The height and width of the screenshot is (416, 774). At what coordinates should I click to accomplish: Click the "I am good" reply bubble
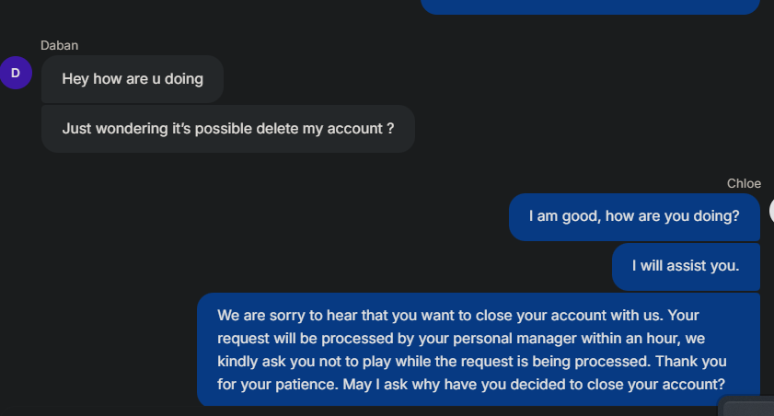click(x=634, y=217)
